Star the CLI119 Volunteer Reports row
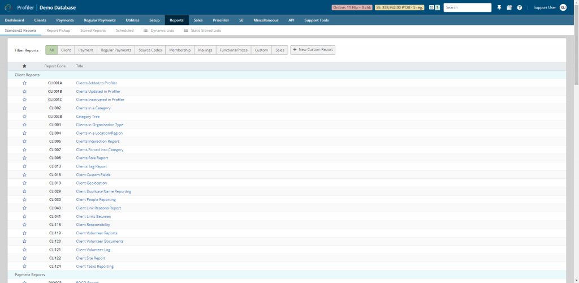 [x=24, y=233]
